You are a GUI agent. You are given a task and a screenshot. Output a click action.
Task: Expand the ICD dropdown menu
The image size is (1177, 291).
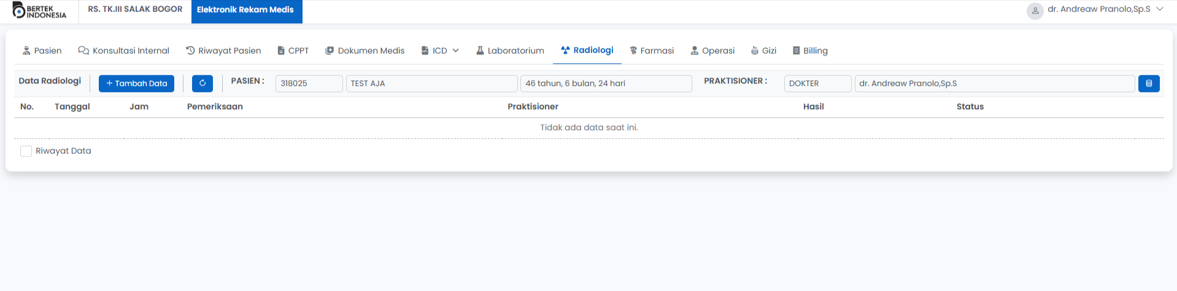(x=440, y=51)
